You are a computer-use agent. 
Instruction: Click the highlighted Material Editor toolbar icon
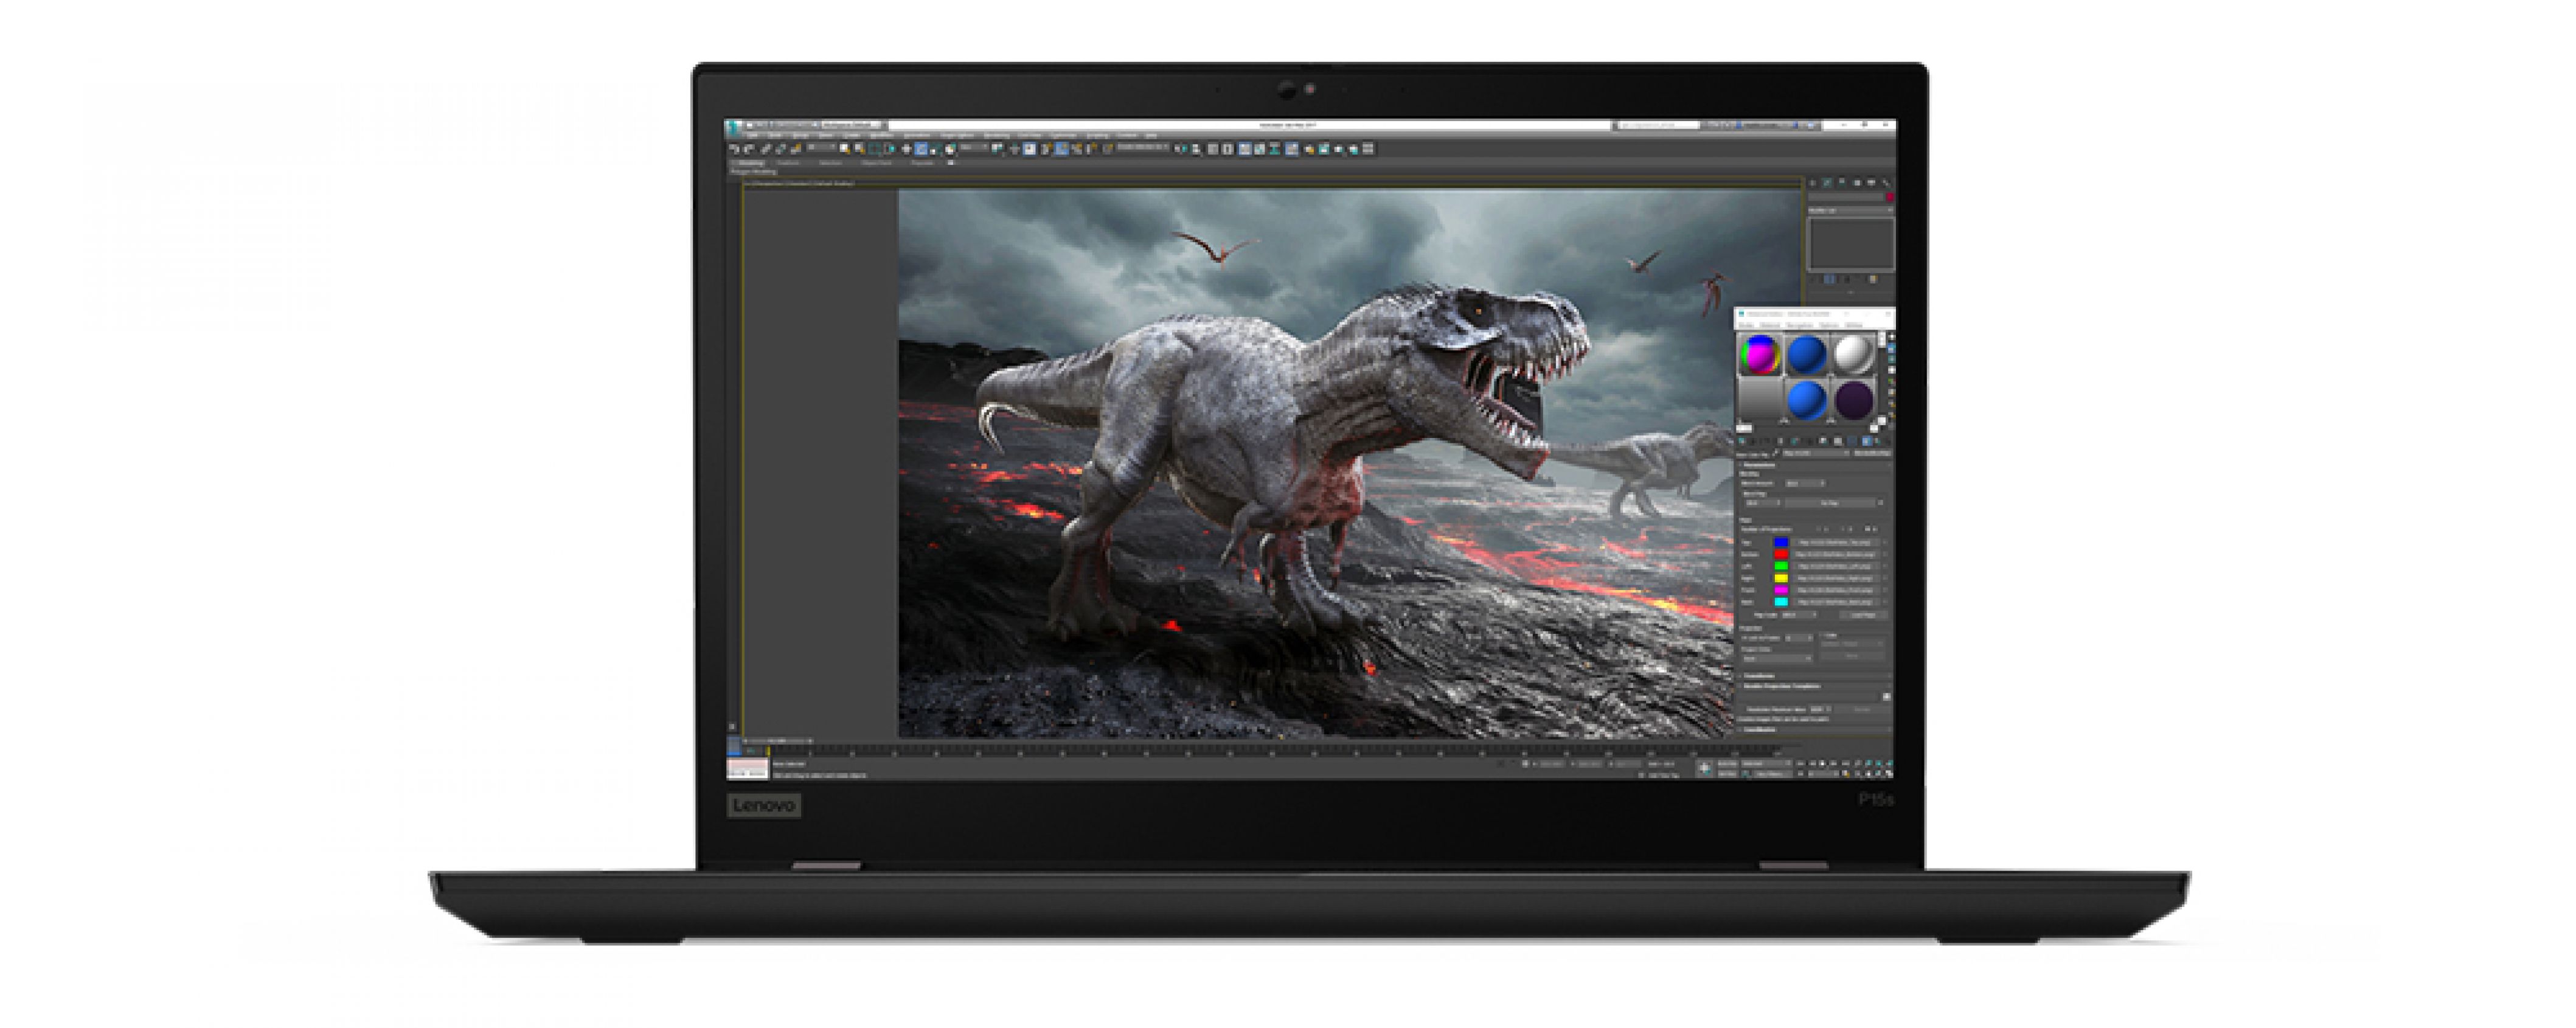click(x=1292, y=149)
